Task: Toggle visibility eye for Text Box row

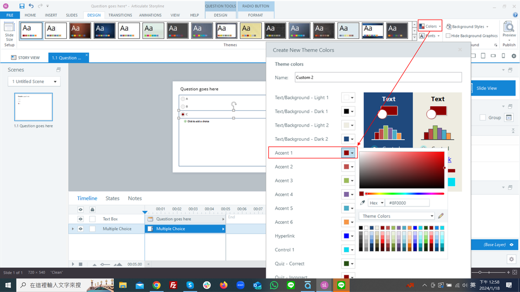Action: 81,219
